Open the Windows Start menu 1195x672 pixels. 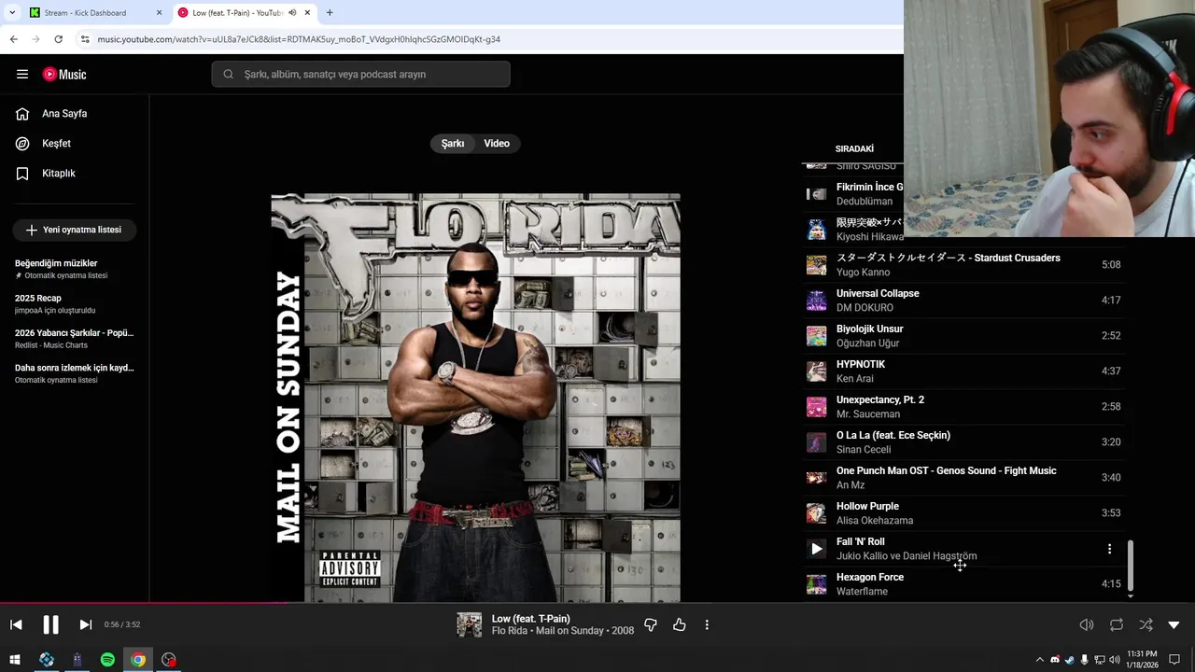(x=15, y=660)
